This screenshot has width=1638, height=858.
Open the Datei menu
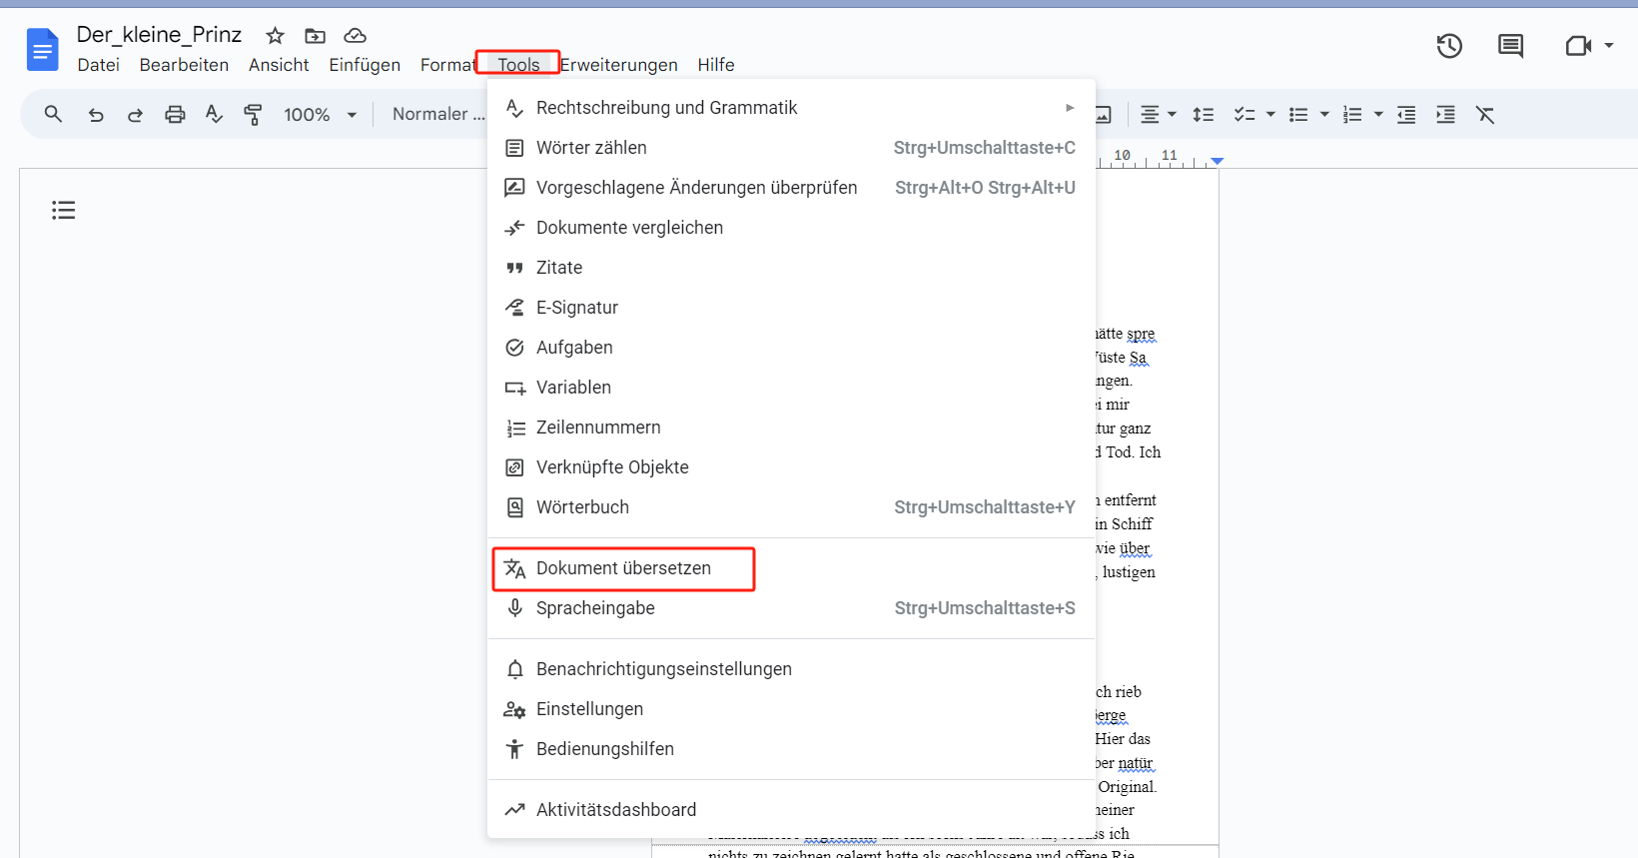tap(98, 65)
